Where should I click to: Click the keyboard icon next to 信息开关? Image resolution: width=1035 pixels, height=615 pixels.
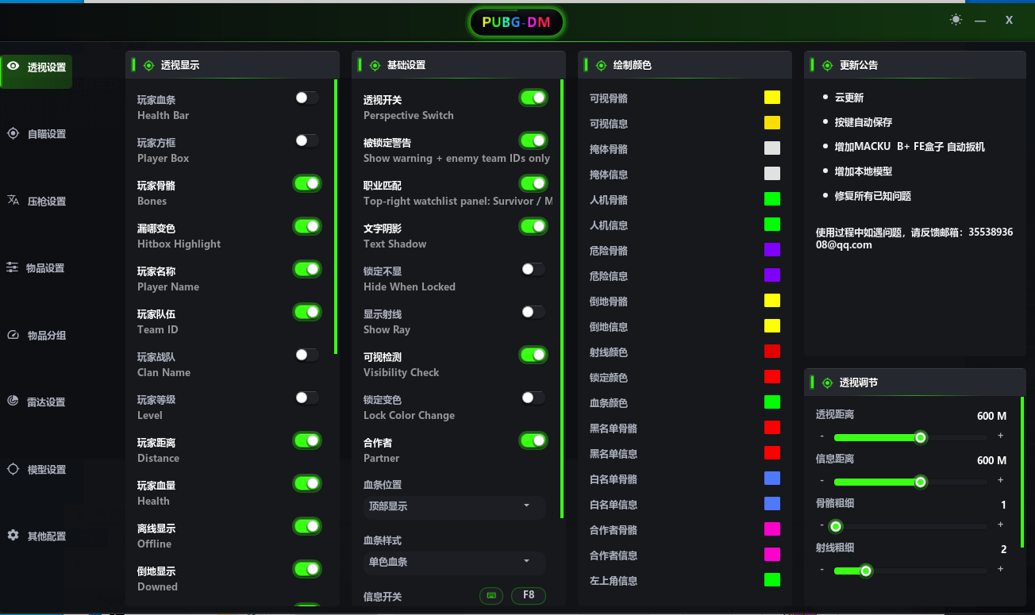491,595
